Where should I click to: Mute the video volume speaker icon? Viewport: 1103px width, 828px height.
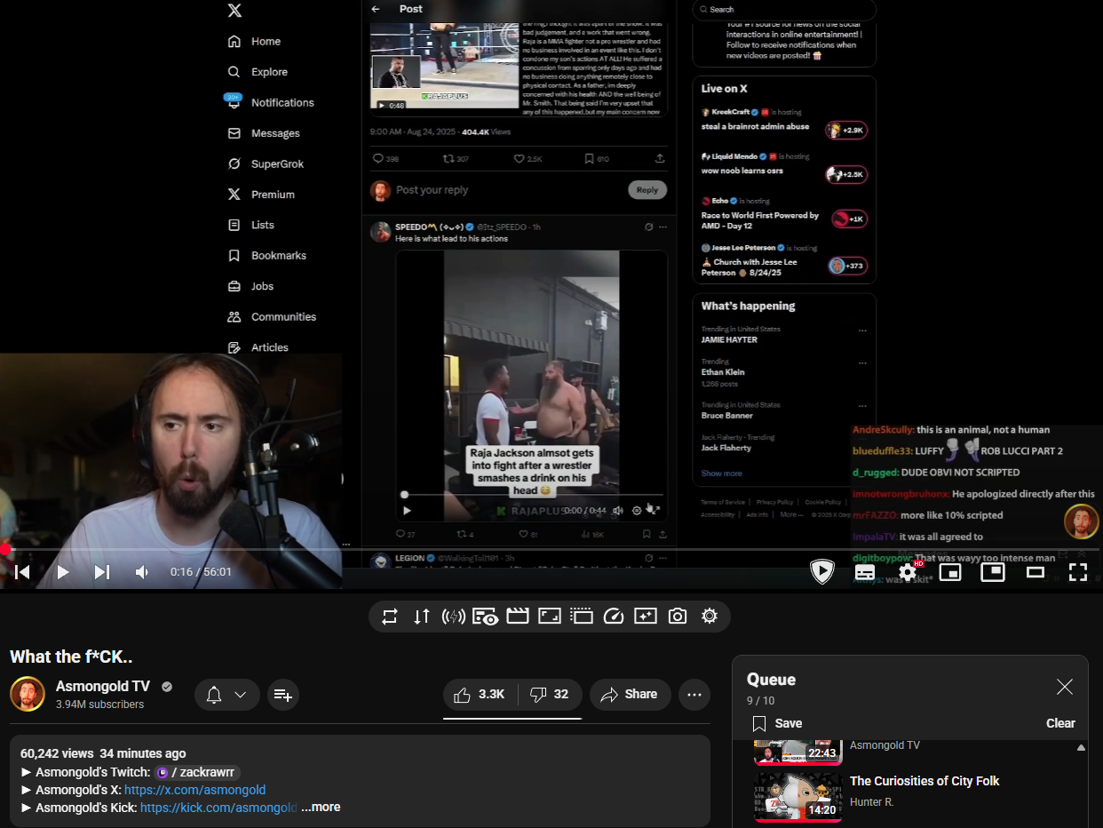142,572
